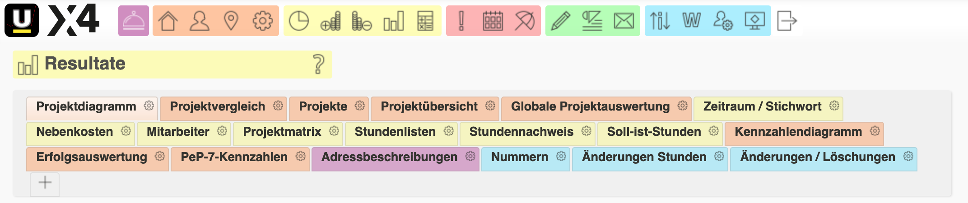The width and height of the screenshot is (968, 203).
Task: Open the monitor screen settings icon
Action: (754, 21)
